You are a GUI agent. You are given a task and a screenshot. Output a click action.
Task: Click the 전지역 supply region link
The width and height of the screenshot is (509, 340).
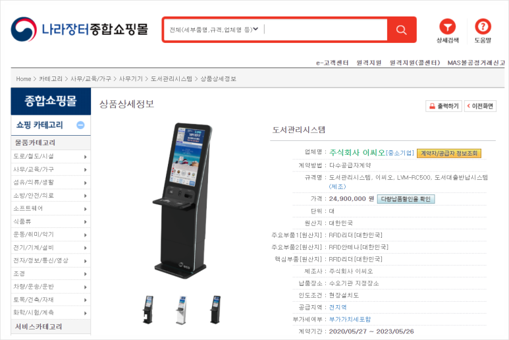point(338,307)
